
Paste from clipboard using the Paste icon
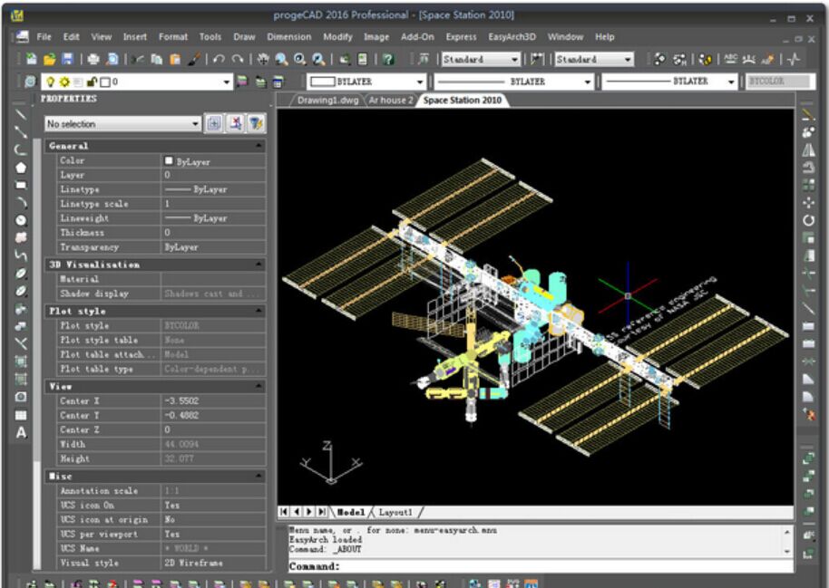tap(175, 59)
